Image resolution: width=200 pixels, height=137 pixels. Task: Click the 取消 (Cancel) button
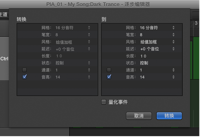[x=139, y=116]
